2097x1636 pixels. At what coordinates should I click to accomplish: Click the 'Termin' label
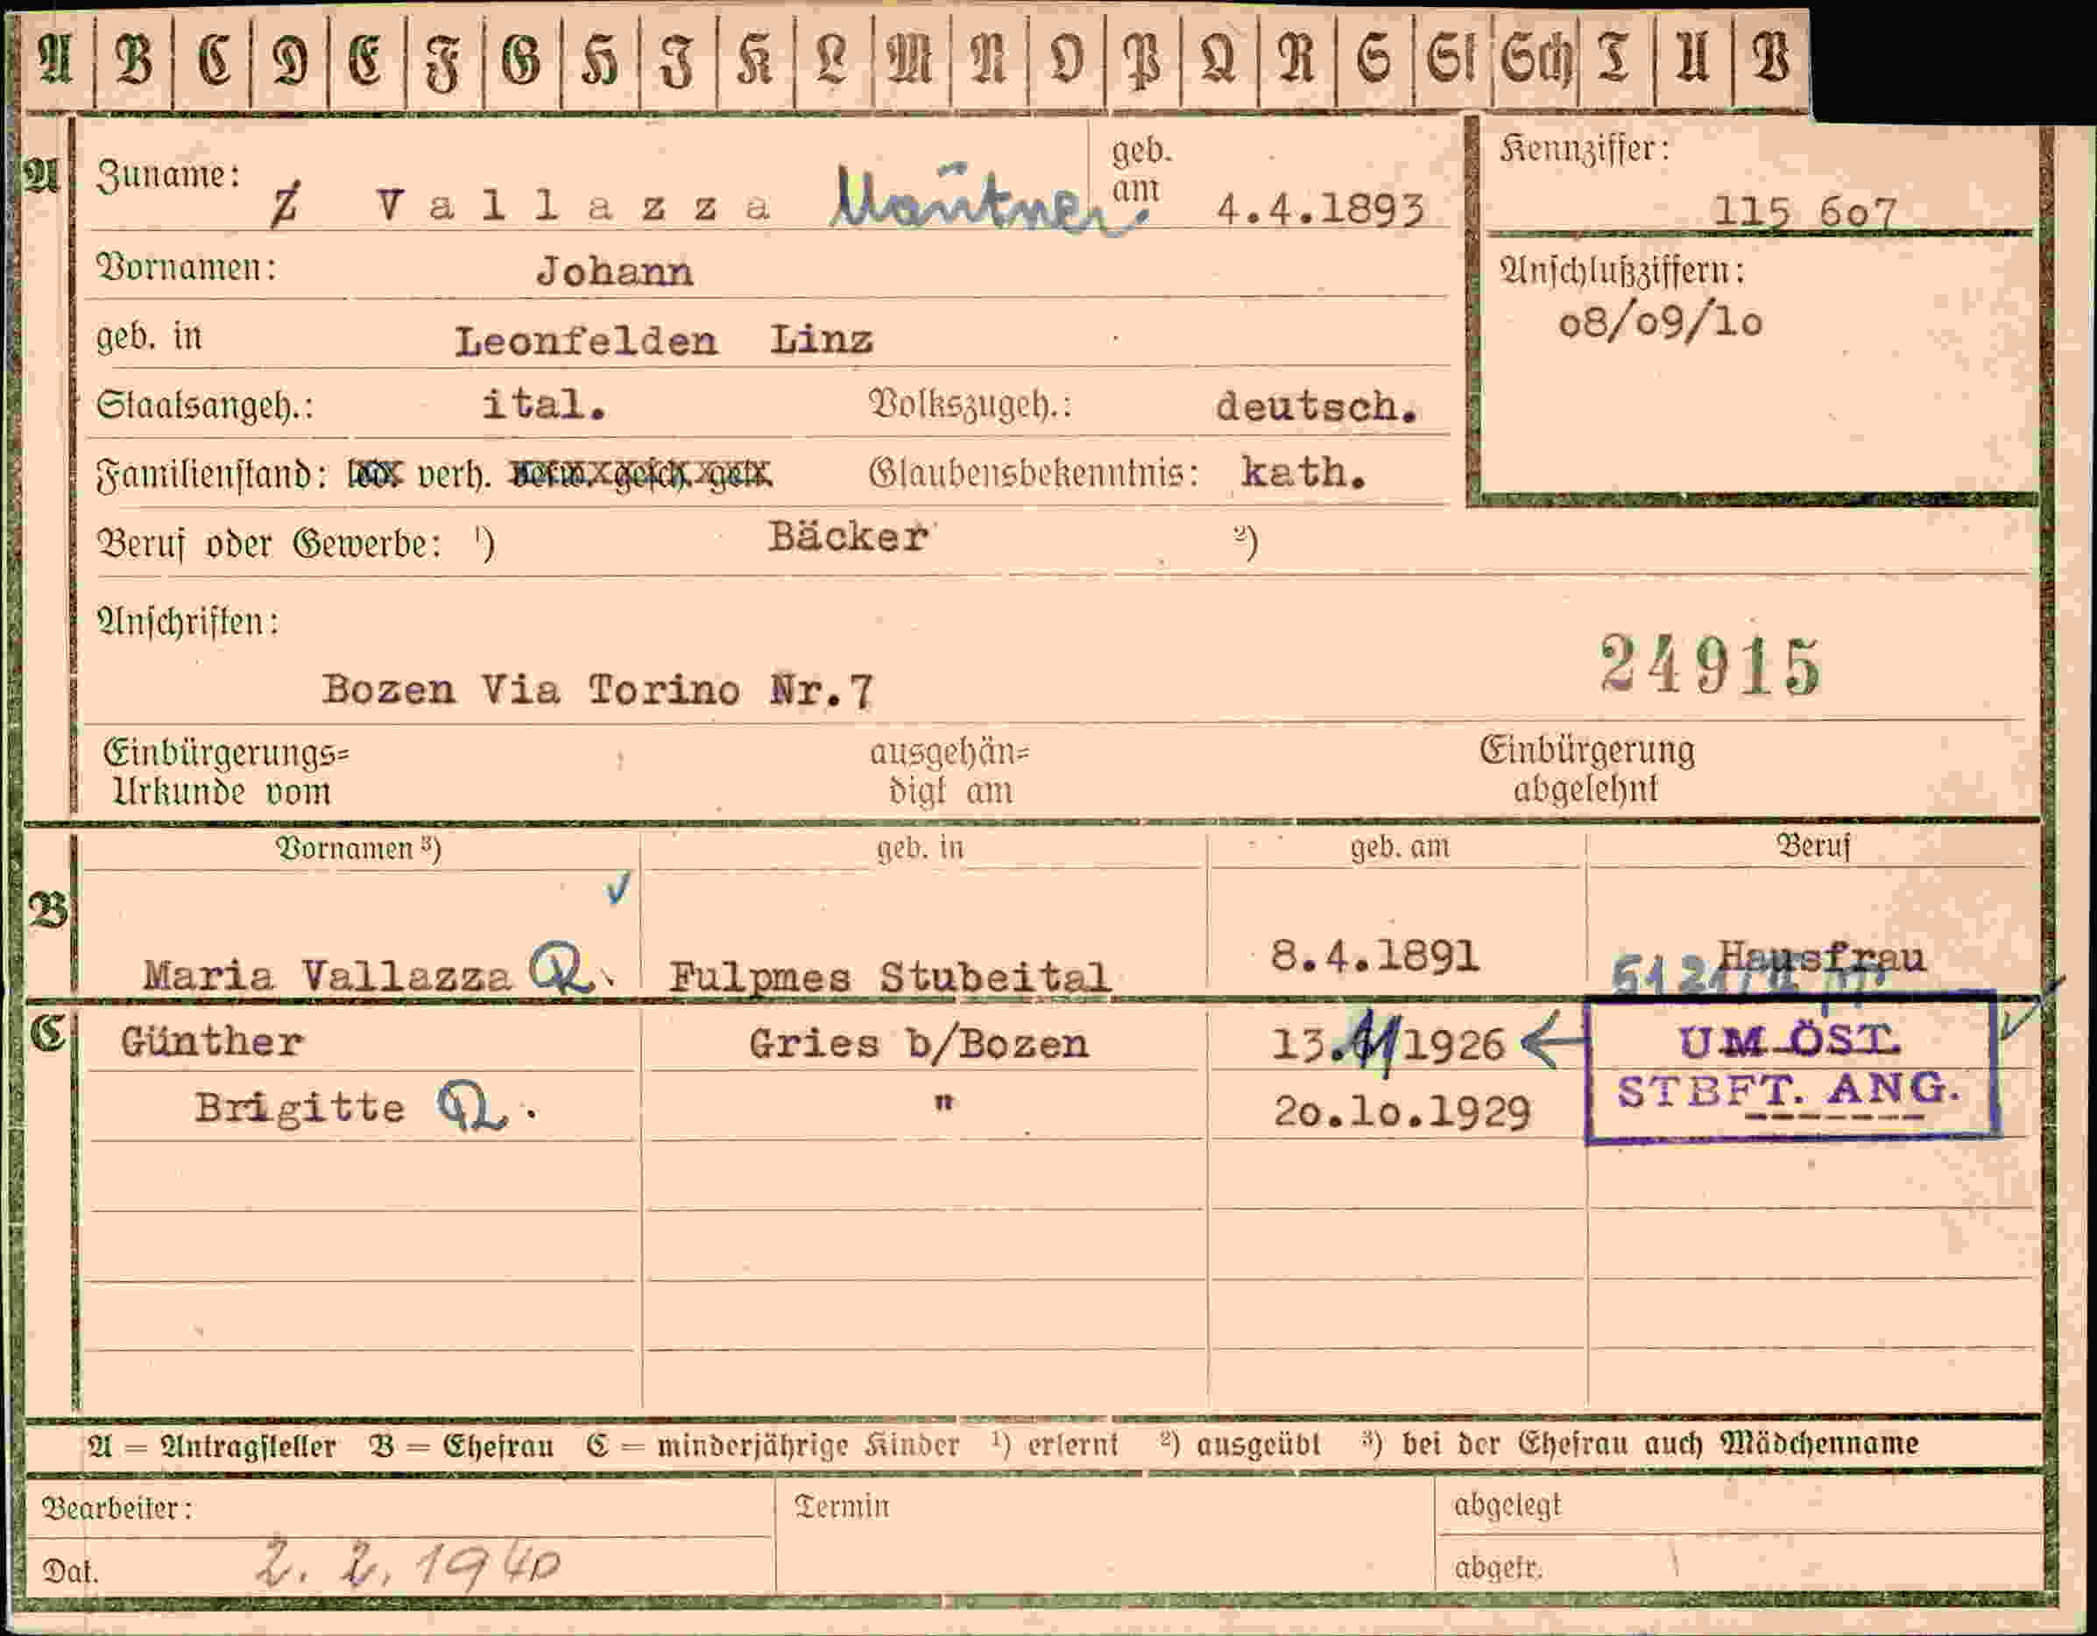842,1506
